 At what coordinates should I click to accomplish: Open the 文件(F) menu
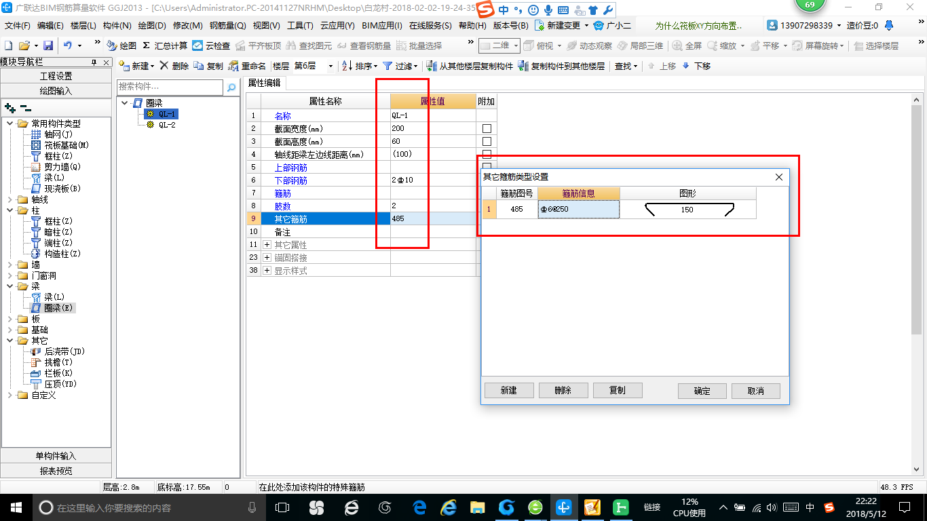pos(17,26)
